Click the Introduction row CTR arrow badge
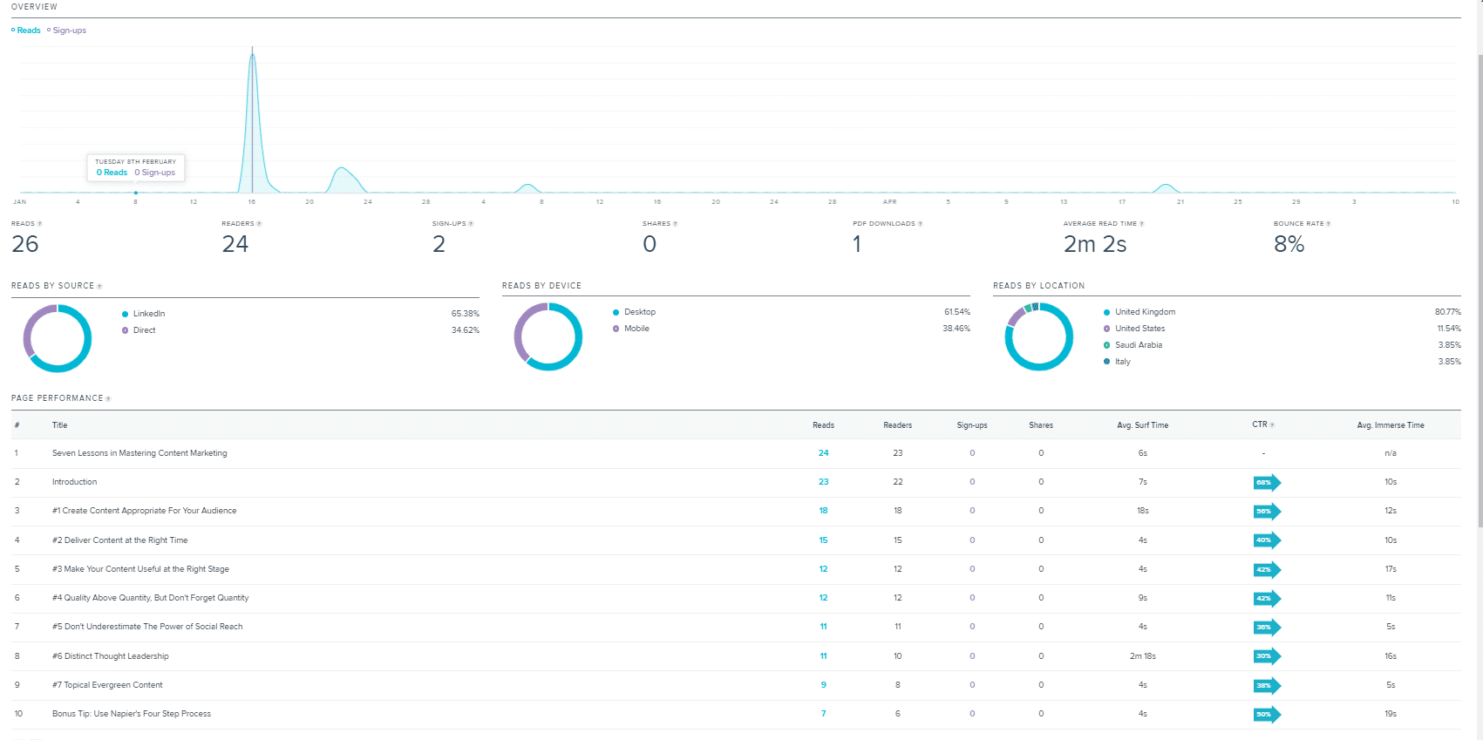The image size is (1483, 740). 1266,482
